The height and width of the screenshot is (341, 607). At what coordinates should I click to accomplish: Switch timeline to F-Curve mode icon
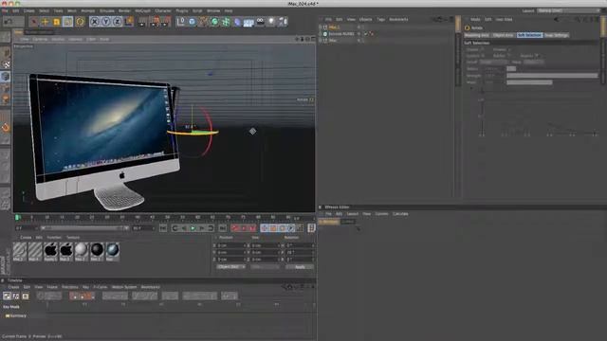[x=16, y=296]
